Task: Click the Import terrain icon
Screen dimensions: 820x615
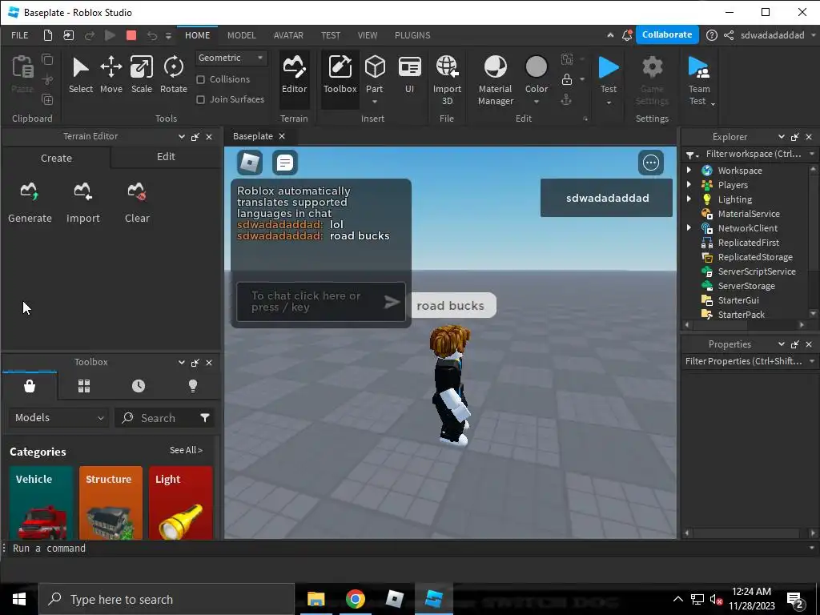Action: (x=82, y=191)
